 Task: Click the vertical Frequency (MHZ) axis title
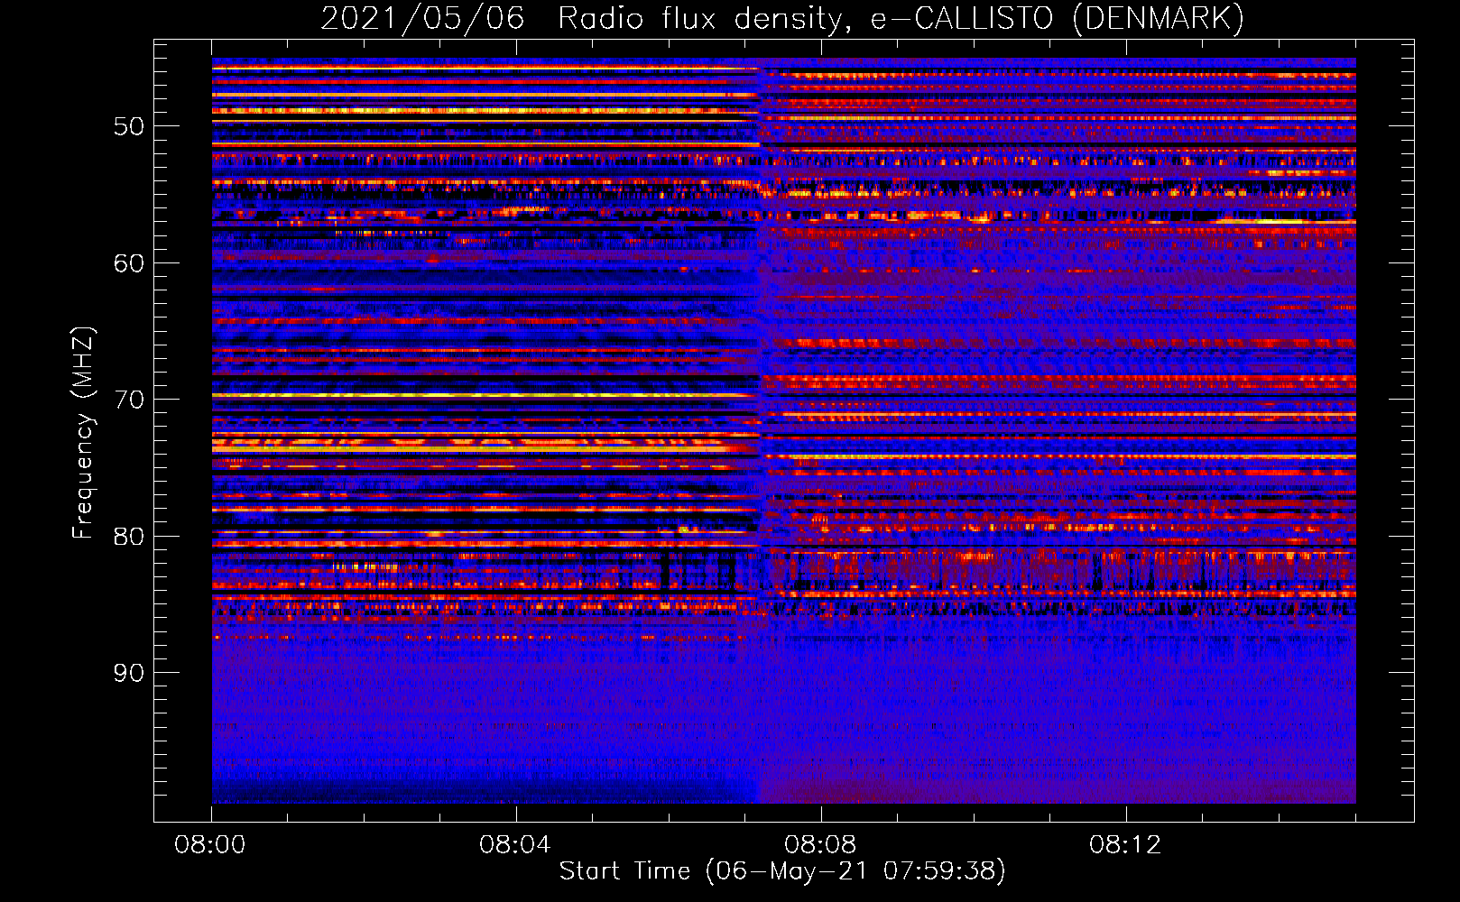coord(83,433)
